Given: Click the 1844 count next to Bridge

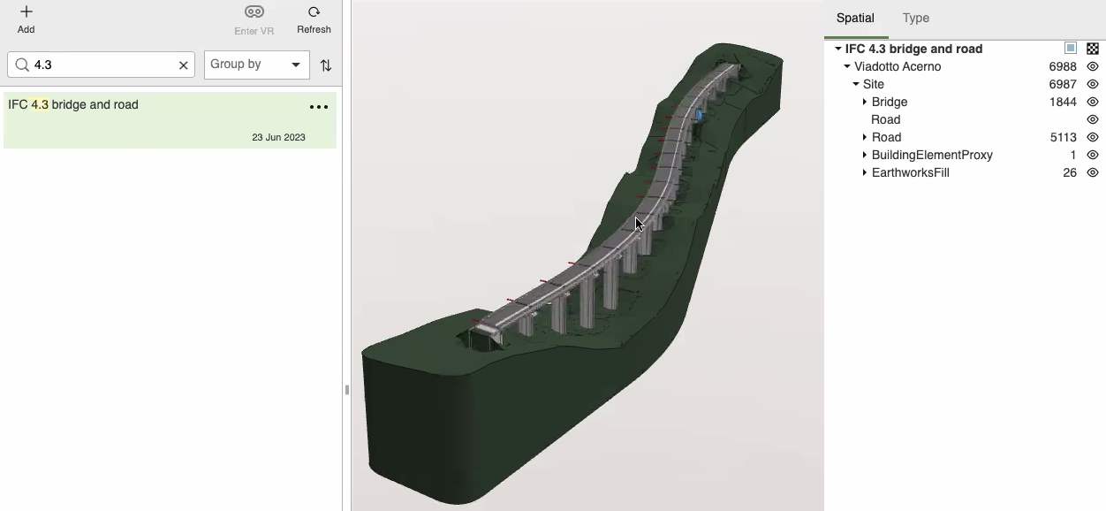Looking at the screenshot, I should (x=1063, y=102).
